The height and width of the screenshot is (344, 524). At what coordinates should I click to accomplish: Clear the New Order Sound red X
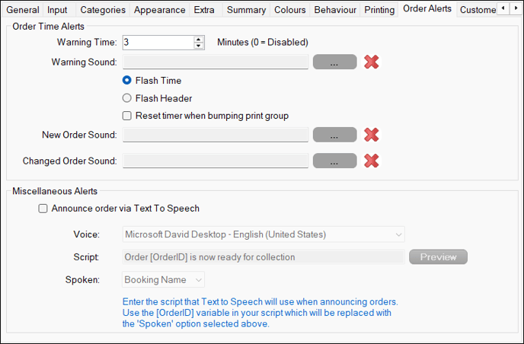tap(371, 135)
